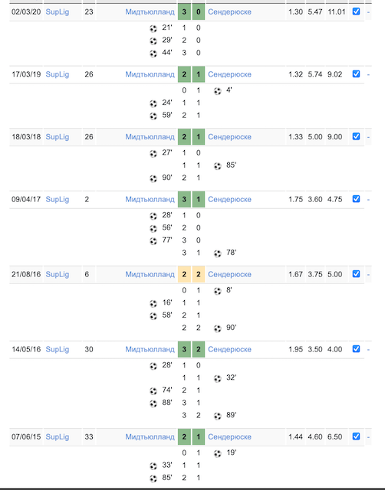385x490 pixels.
Task: Toggle the checkbox for the 21/08/16 match
Action: click(356, 274)
